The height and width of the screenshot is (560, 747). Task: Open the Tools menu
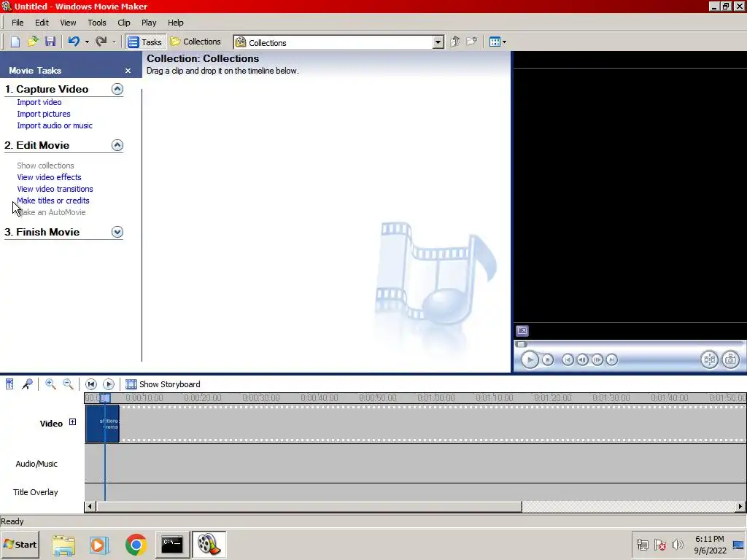97,23
